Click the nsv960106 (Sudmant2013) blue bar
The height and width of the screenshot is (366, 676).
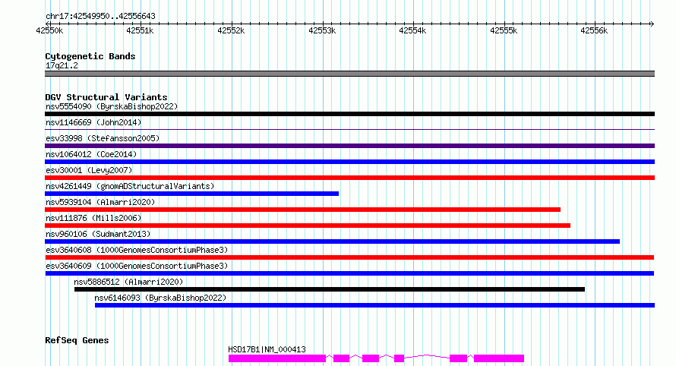pyautogui.click(x=333, y=241)
